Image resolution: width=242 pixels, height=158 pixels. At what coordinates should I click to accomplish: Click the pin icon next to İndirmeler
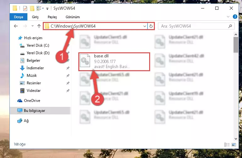(68, 68)
